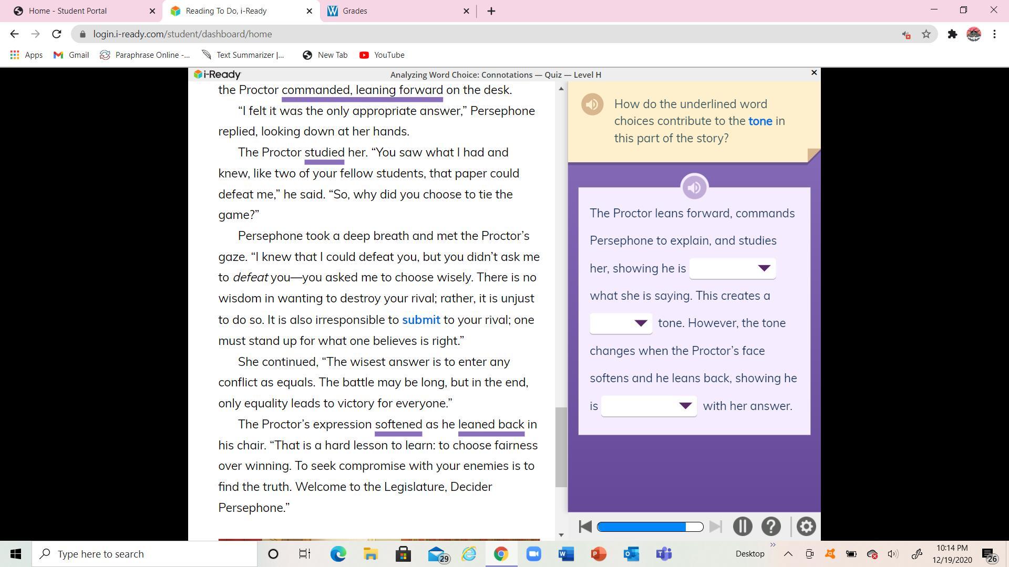
Task: Open dropdown before 'with her answer'
Action: (x=648, y=406)
